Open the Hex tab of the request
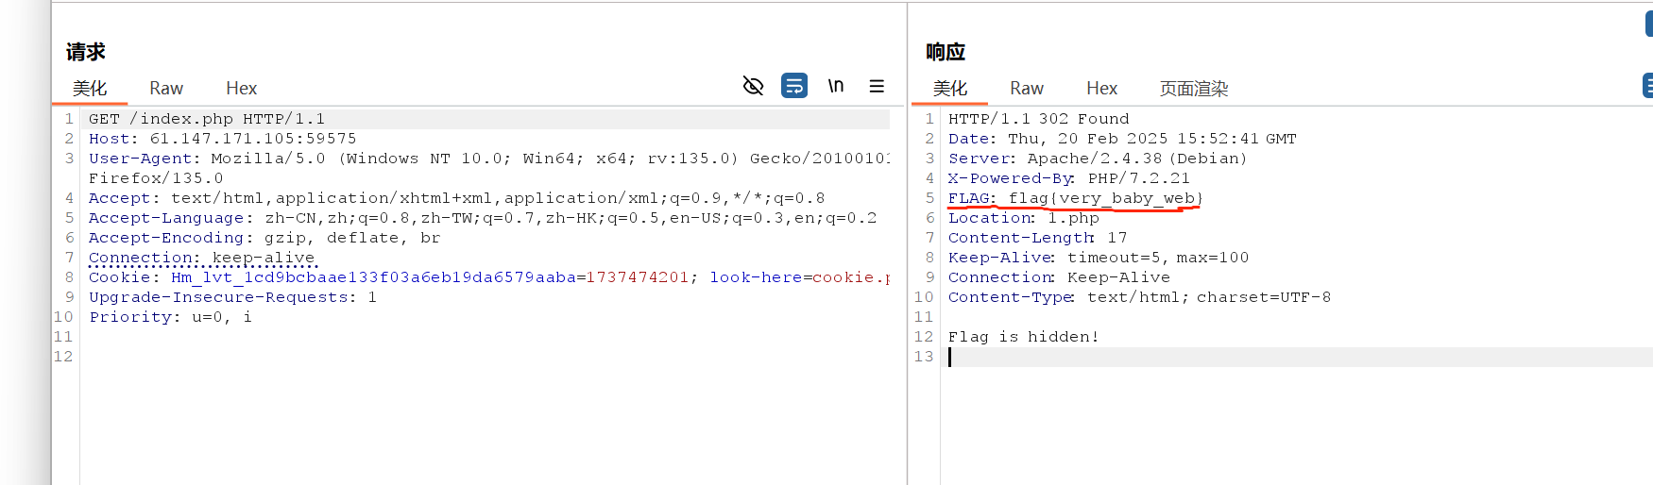 (x=241, y=89)
